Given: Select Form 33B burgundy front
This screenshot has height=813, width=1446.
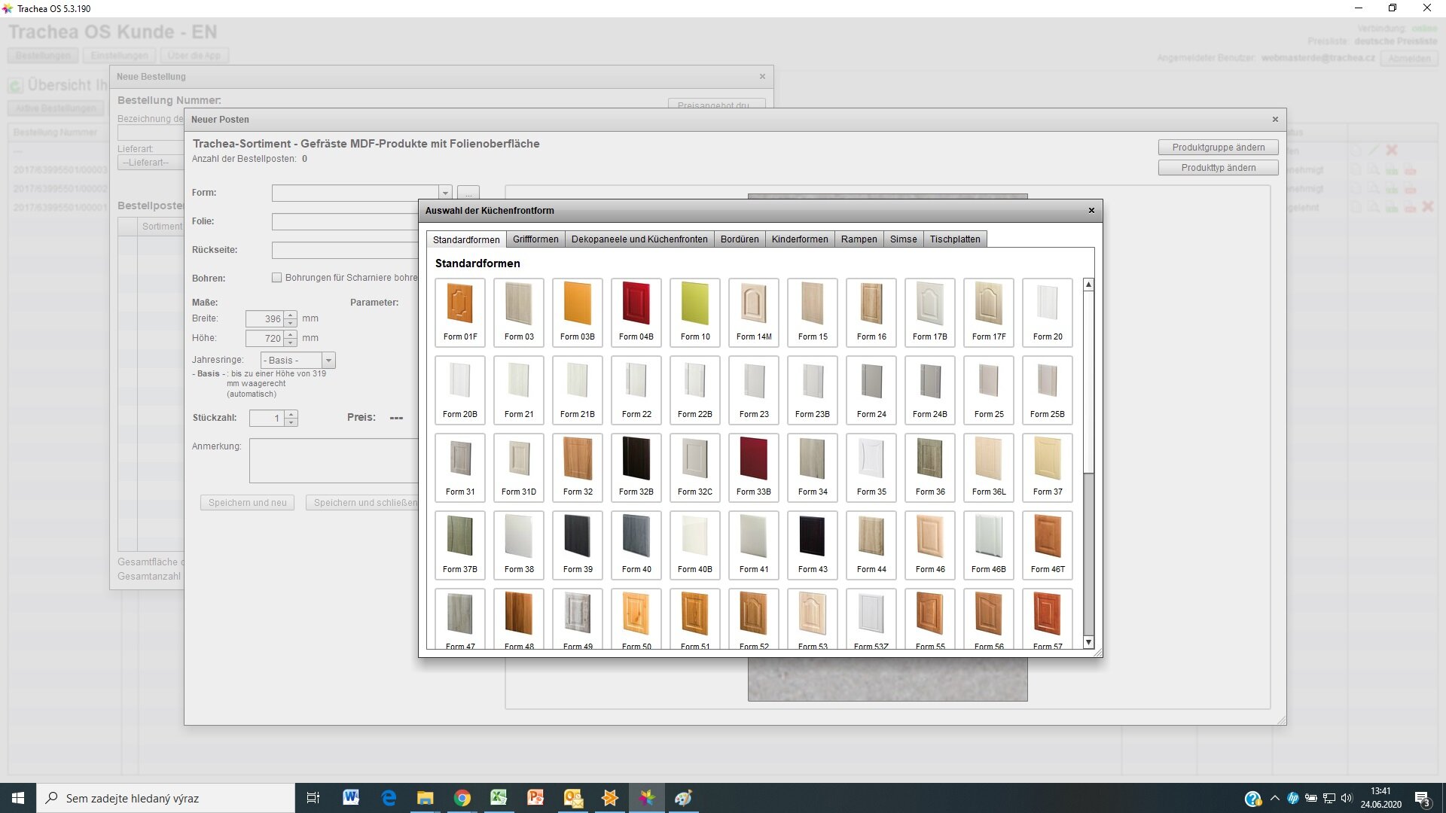Looking at the screenshot, I should tap(754, 467).
